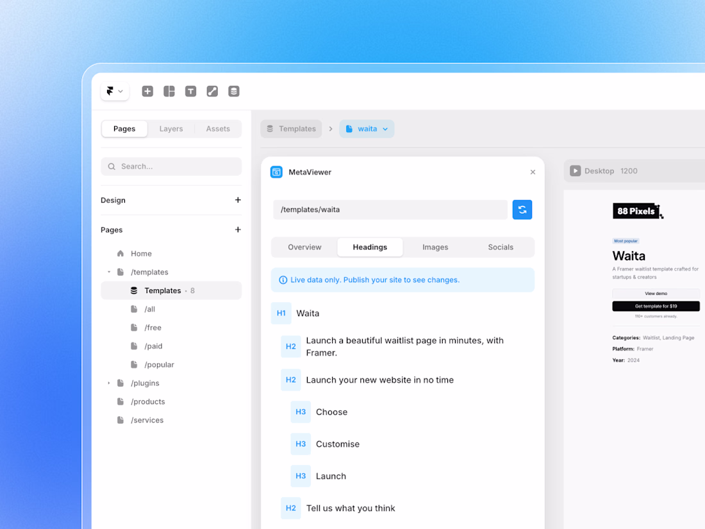705x529 pixels.
Task: Add a new page via Pages plus
Action: pos(238,230)
